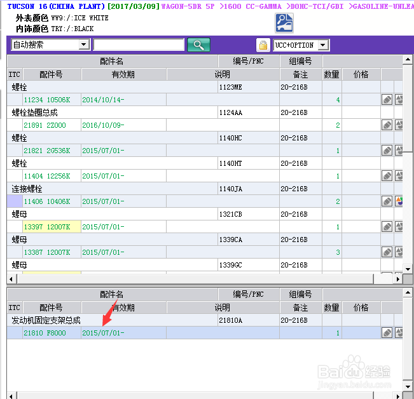Select part number 21810 F8000

coord(45,333)
